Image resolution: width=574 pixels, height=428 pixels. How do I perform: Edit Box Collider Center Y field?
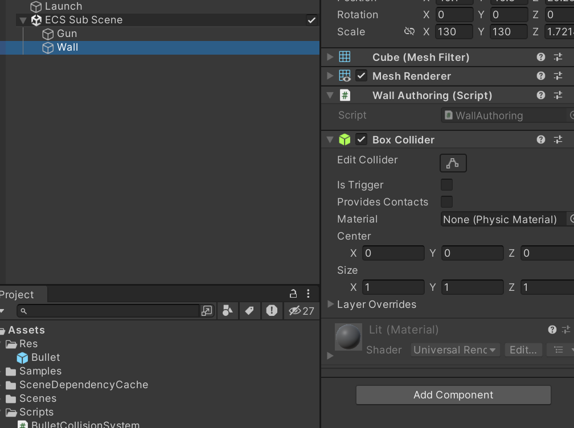click(473, 253)
